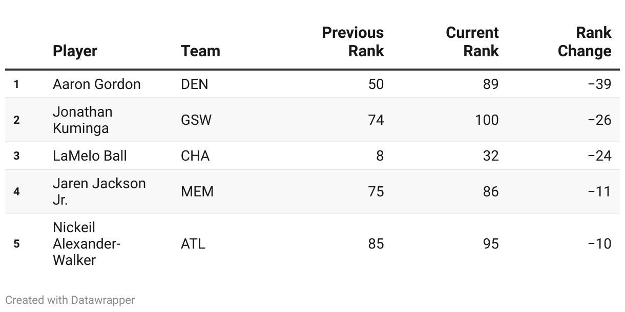Click the Aaron Gordon player name
Image resolution: width=625 pixels, height=312 pixels.
pos(97,84)
